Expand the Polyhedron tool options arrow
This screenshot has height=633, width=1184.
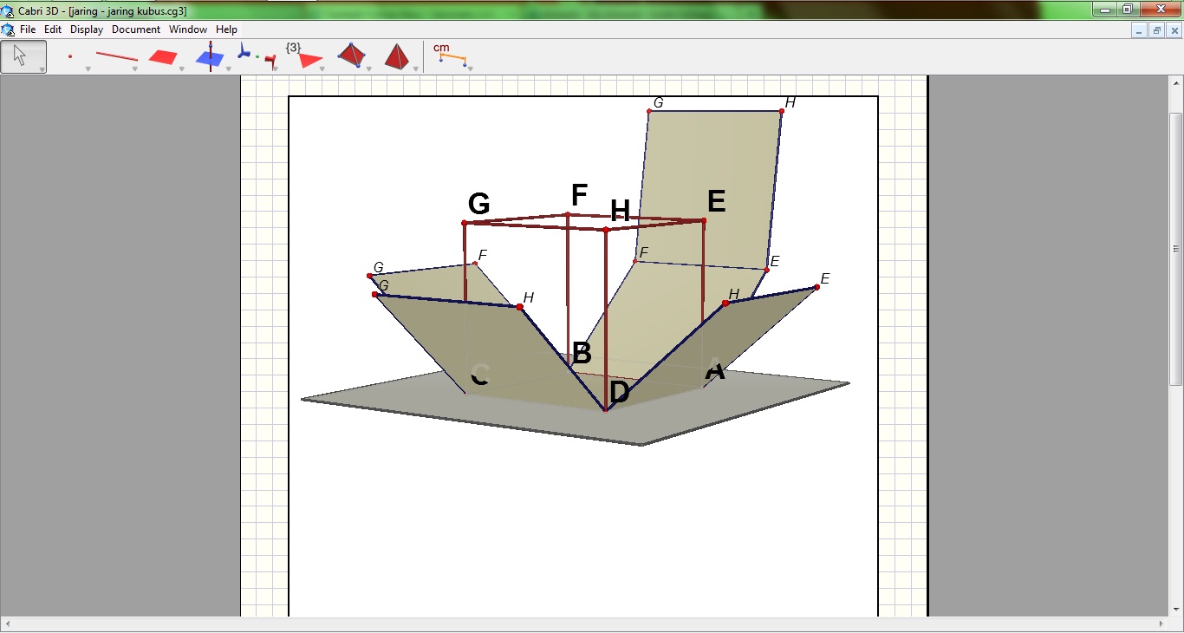coord(368,68)
